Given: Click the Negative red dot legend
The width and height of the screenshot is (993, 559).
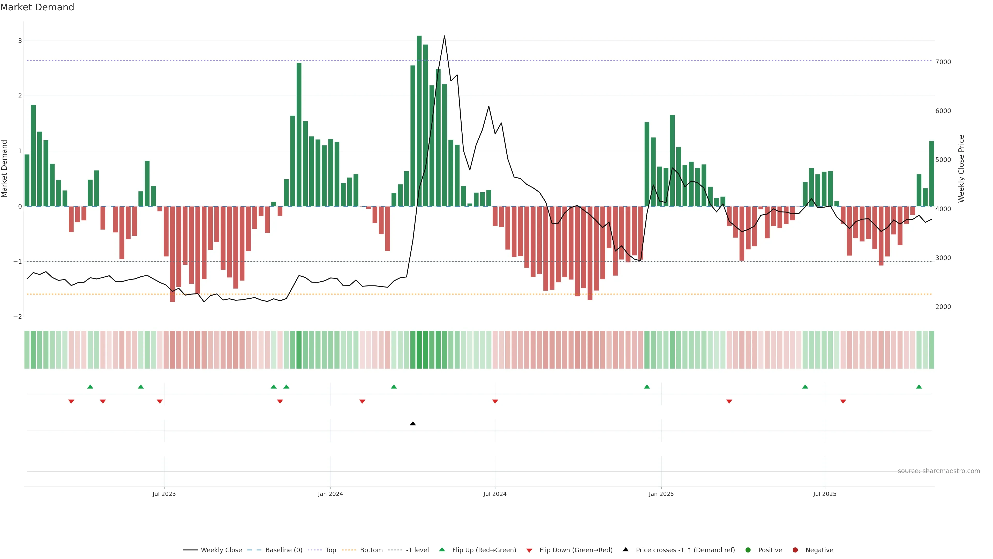Looking at the screenshot, I should [x=795, y=550].
